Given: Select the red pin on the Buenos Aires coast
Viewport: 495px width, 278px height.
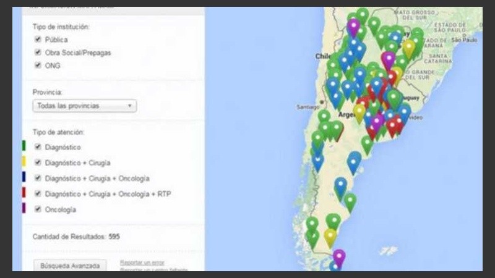Looking at the screenshot, I should point(392,128).
